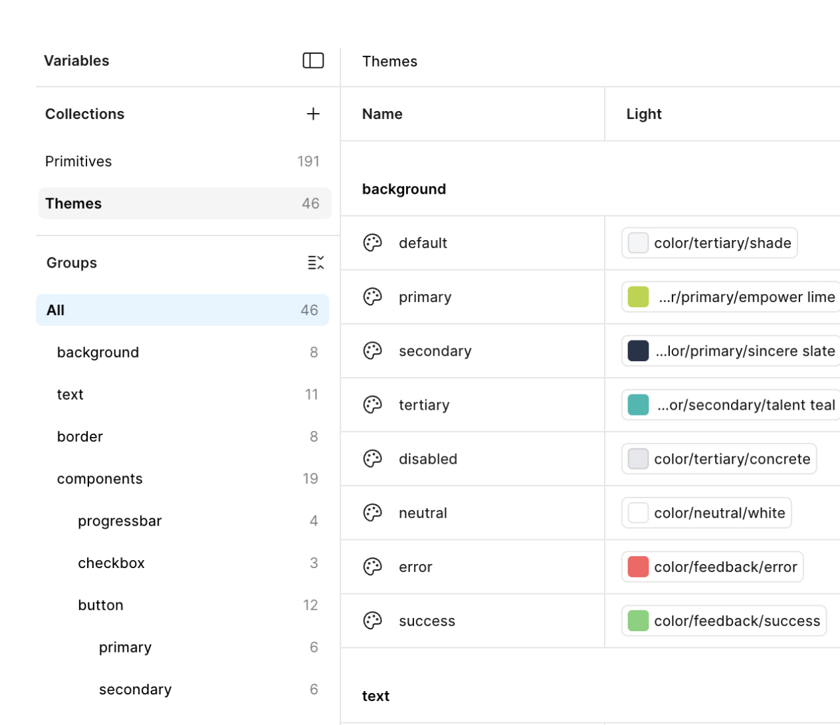840x725 pixels.
Task: Click the palette icon on the disabled row
Action: [373, 458]
